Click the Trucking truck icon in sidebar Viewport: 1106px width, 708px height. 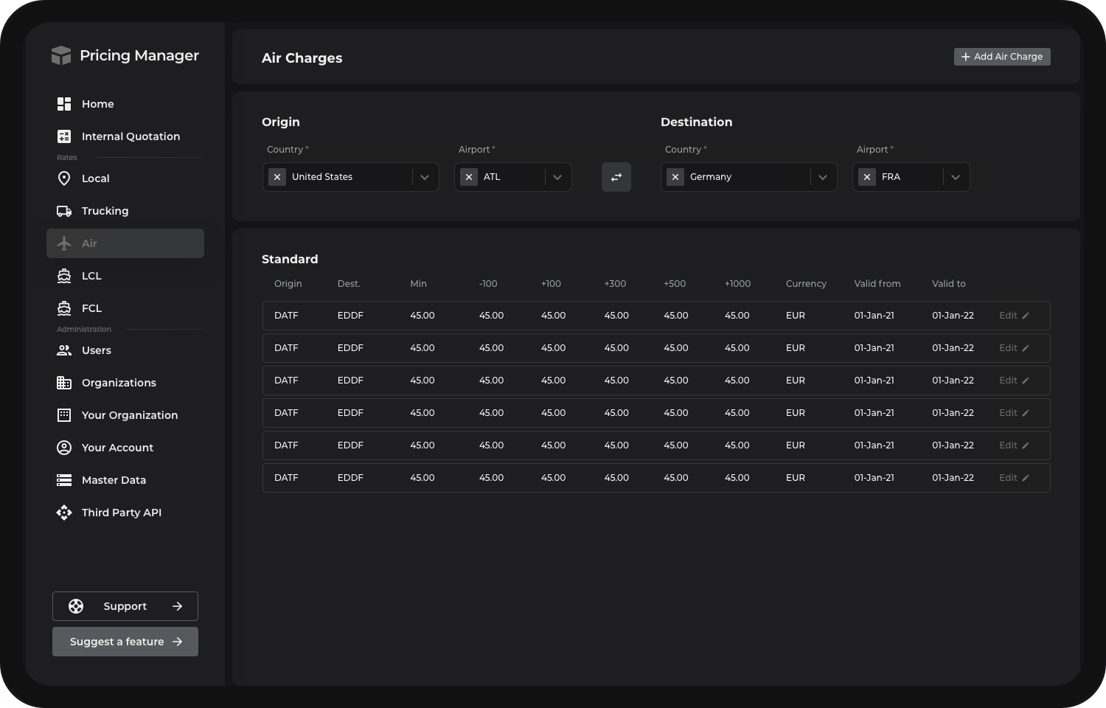[x=64, y=210]
